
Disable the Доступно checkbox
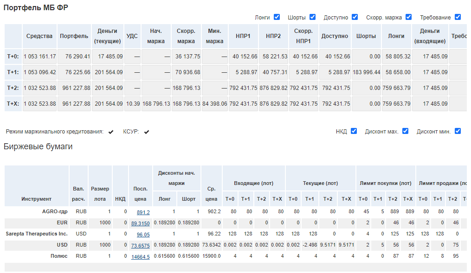click(x=355, y=17)
